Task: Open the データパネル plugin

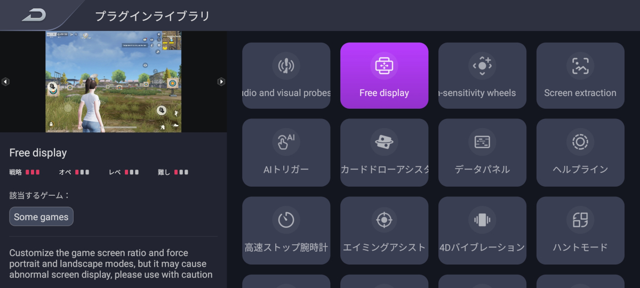Action: click(x=482, y=153)
